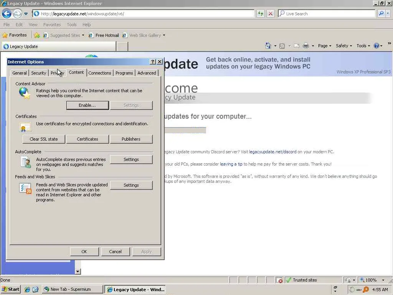The image size is (393, 295).
Task: Open AutoComplete Settings button
Action: click(131, 159)
